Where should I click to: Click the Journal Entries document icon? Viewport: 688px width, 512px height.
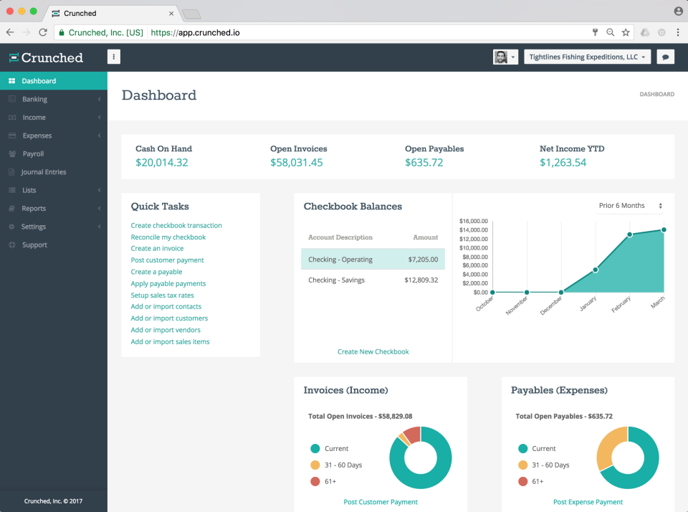13,171
